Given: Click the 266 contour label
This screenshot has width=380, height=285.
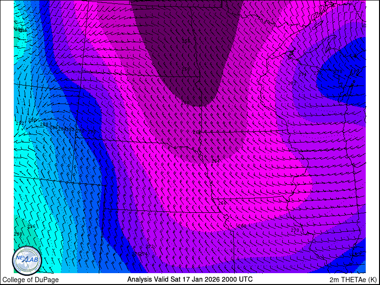Looking at the screenshot, I should [222, 203].
